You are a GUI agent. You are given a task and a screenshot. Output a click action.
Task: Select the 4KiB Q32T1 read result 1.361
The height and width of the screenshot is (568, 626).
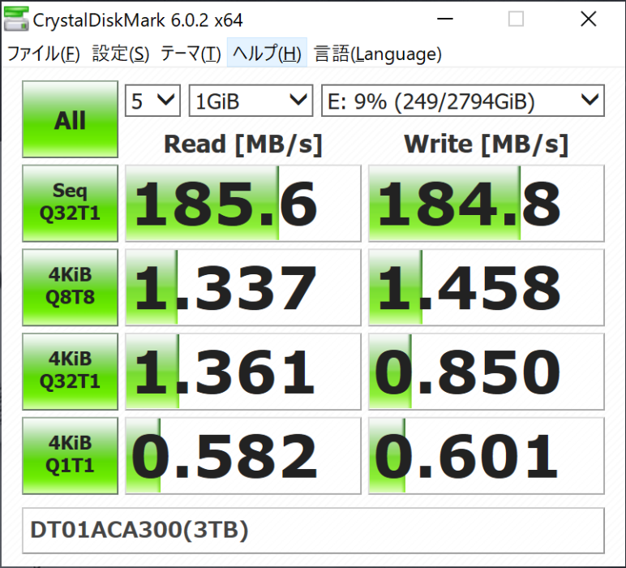(x=243, y=372)
